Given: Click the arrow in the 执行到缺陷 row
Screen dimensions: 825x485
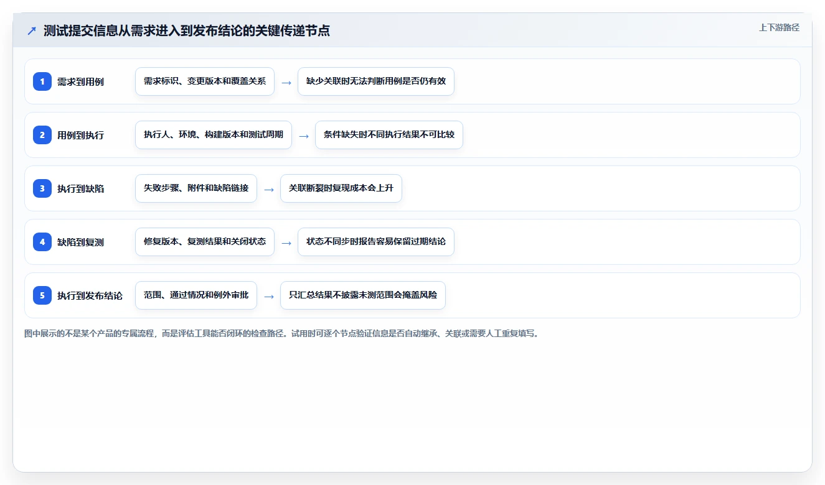Looking at the screenshot, I should 269,189.
